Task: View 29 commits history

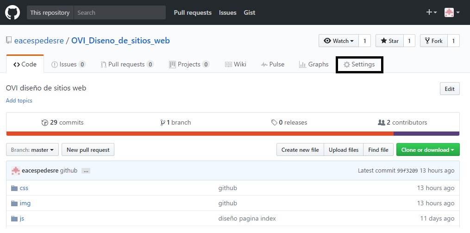Action: pos(63,122)
